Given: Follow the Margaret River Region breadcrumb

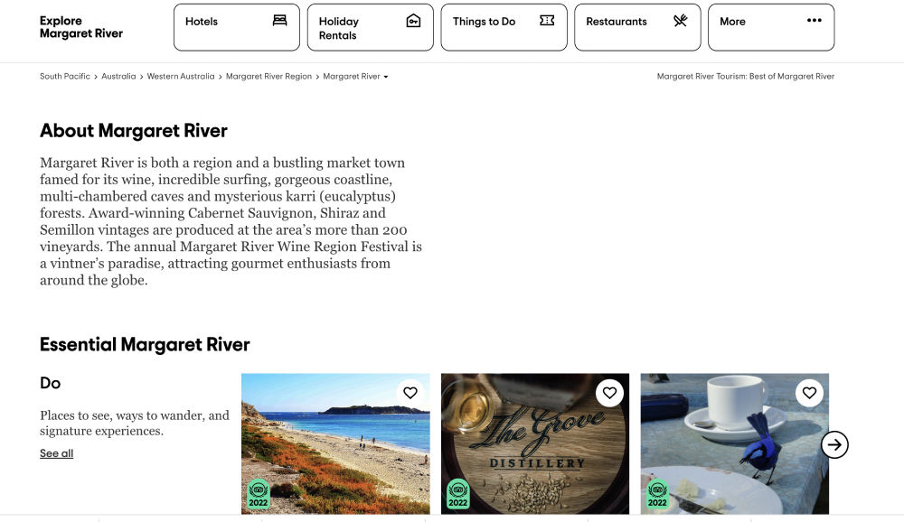Looking at the screenshot, I should point(268,76).
